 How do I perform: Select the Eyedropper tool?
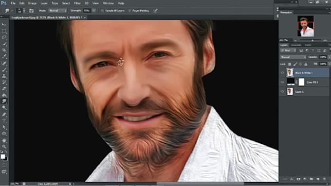pyautogui.click(x=4, y=57)
